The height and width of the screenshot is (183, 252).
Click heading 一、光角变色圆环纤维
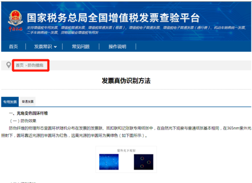(x=28, y=113)
